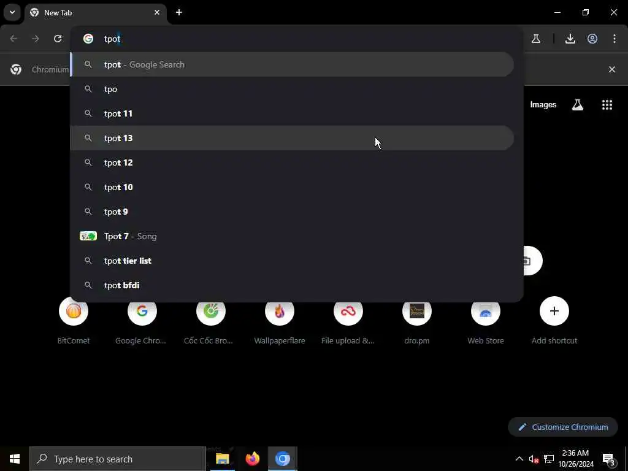Open the File upload shortcut
Image resolution: width=628 pixels, height=471 pixels.
(x=348, y=320)
